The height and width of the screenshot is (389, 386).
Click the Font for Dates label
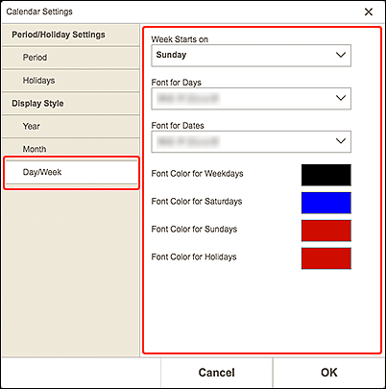point(178,126)
